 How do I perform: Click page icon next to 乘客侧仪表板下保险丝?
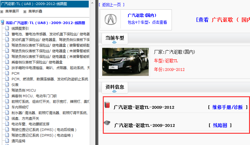point(7,62)
